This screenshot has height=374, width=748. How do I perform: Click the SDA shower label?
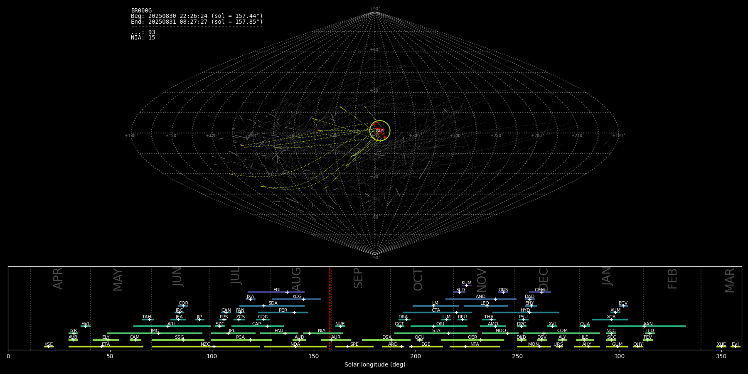tap(273, 303)
